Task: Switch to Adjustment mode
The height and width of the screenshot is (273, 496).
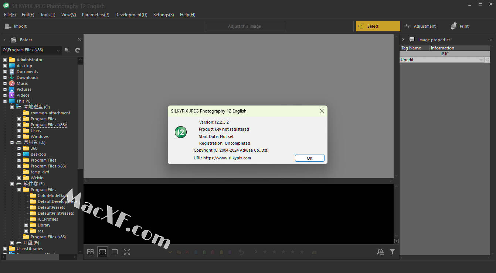Action: tap(420, 26)
